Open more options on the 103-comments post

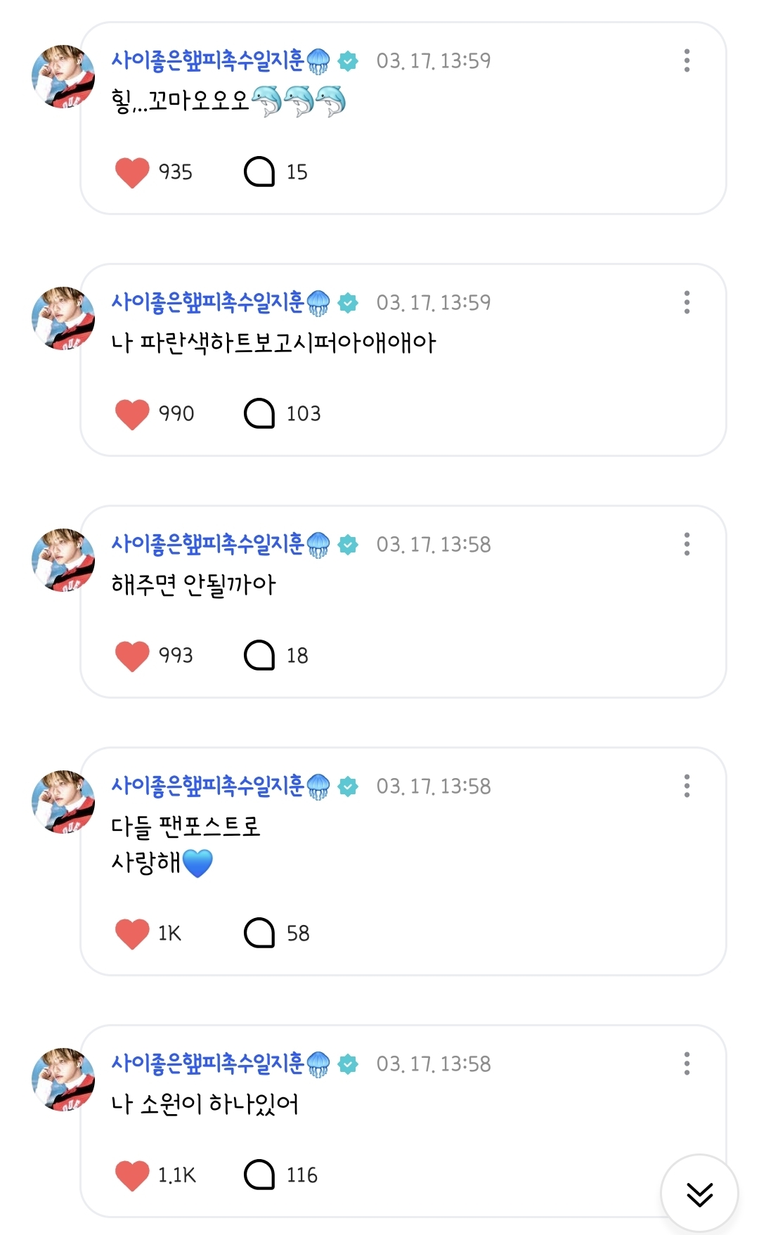click(687, 302)
